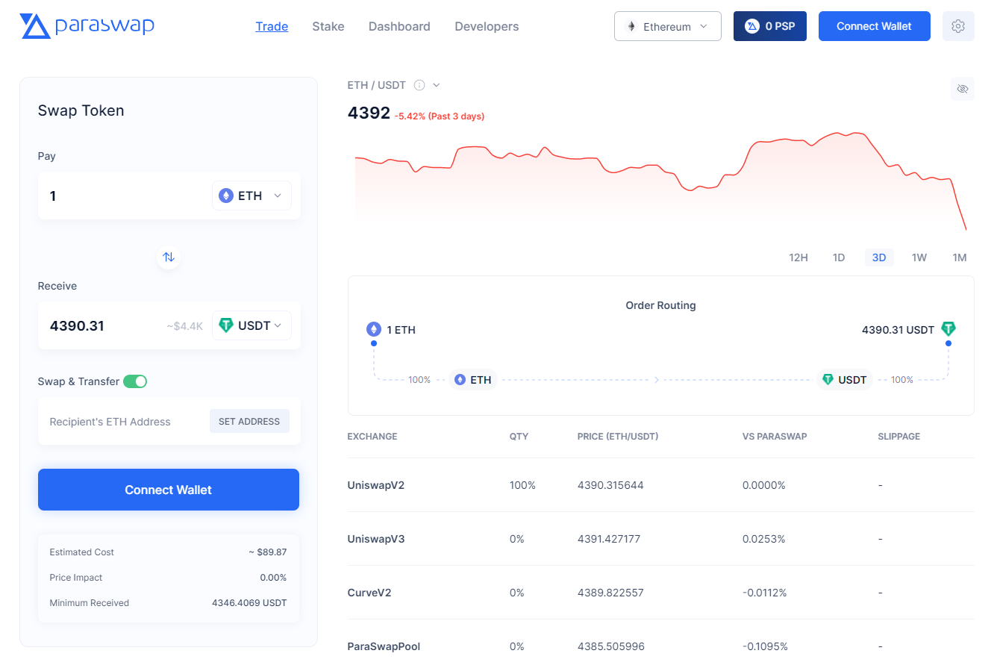The image size is (997, 671).
Task: Click the PSP token icon in balance button
Action: coord(752,26)
